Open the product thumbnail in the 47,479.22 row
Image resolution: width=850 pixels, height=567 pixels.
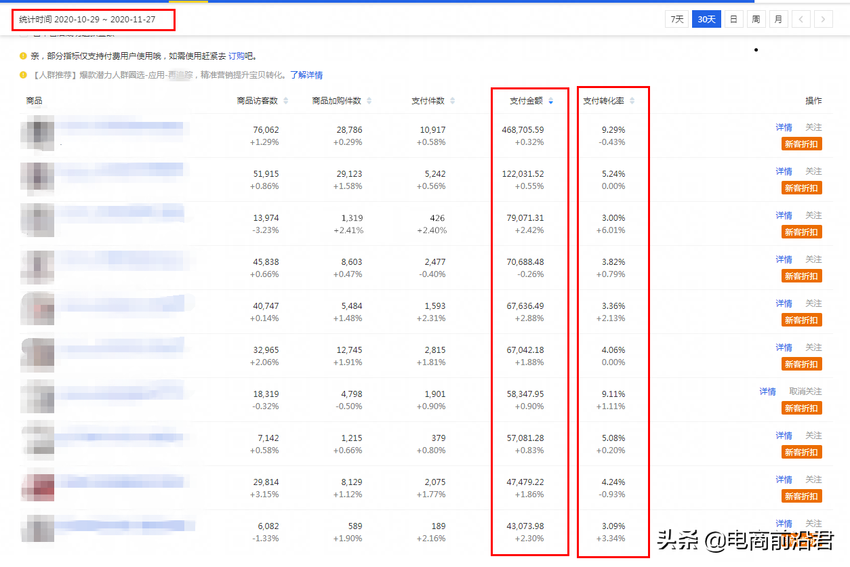pos(38,488)
